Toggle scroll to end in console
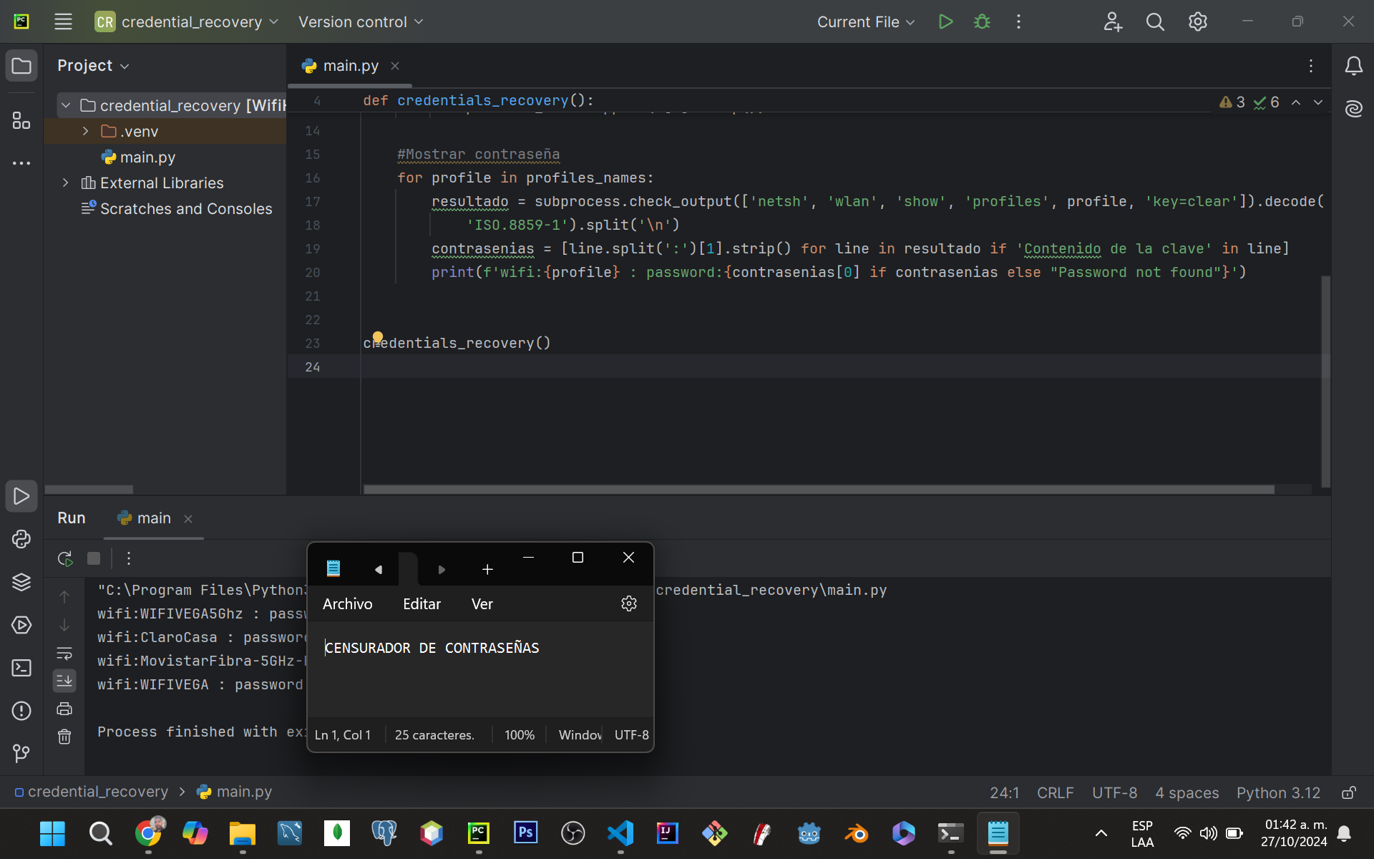 click(x=64, y=681)
